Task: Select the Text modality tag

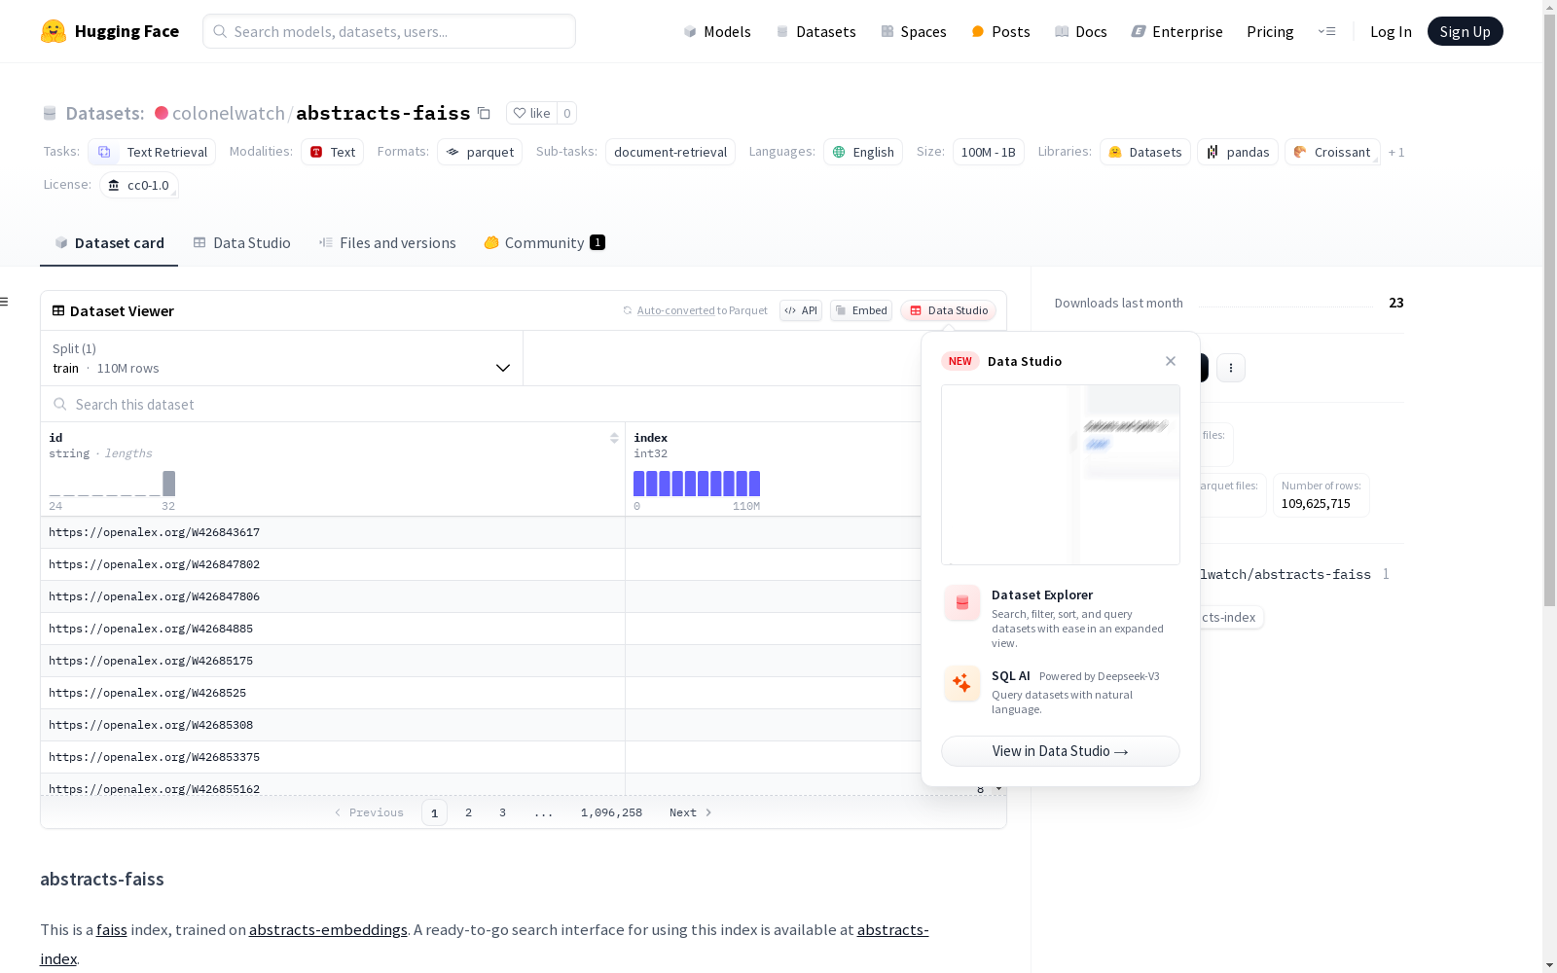Action: click(x=332, y=152)
